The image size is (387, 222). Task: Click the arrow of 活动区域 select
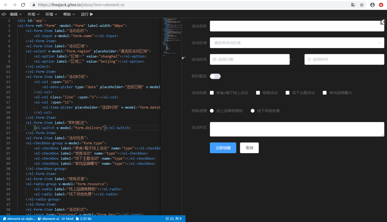point(379,43)
